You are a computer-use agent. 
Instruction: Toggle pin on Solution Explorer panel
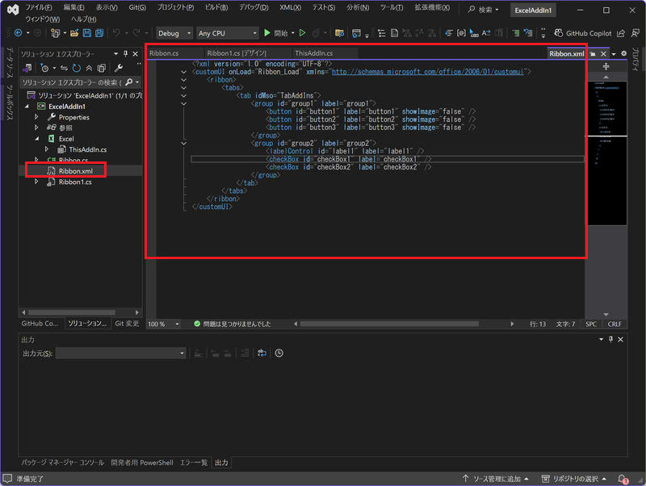[x=124, y=53]
